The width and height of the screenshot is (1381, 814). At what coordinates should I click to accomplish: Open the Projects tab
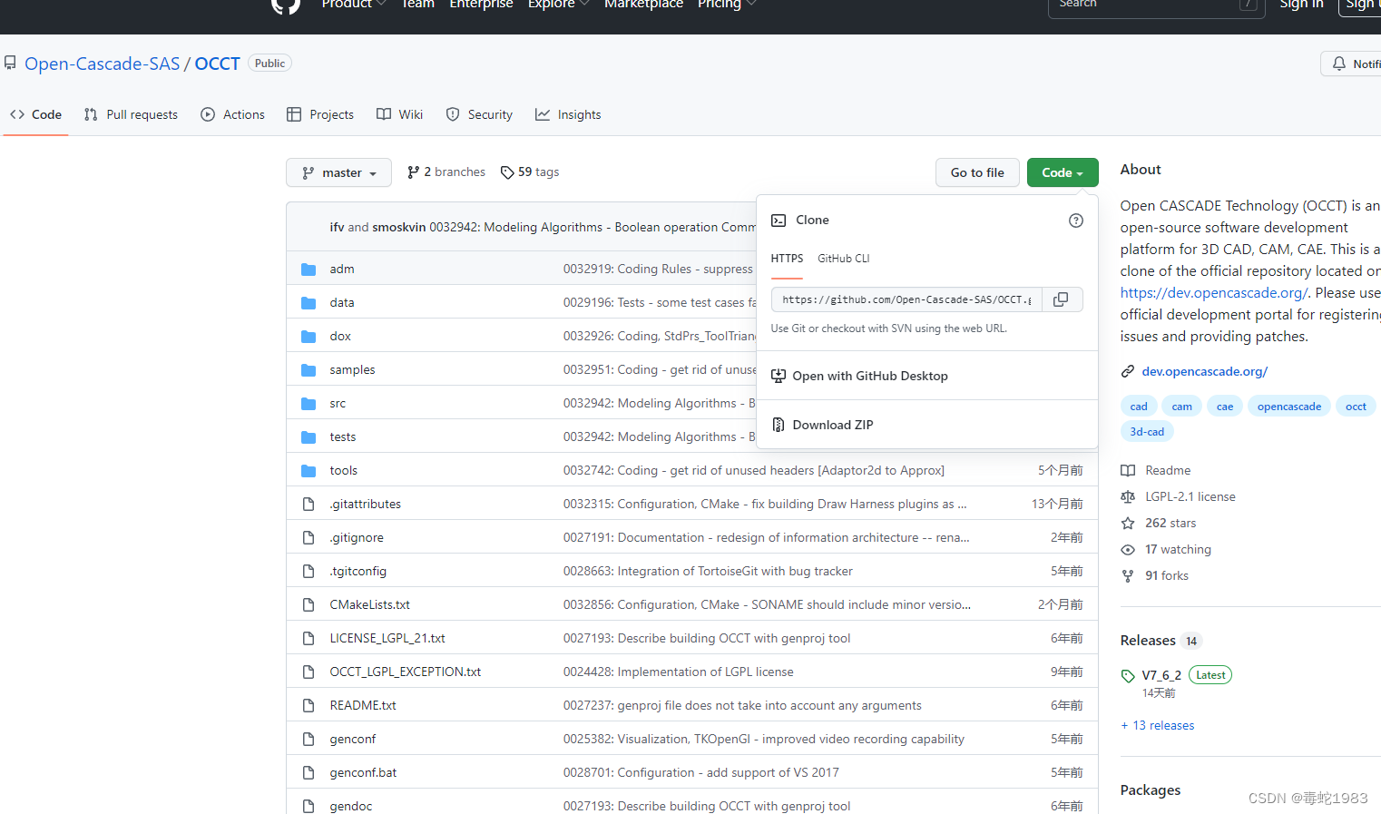(320, 115)
